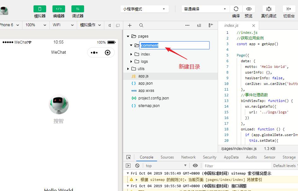Clear console with the clear-log icon
Viewport: 298px width, 191px height.
coord(137,165)
